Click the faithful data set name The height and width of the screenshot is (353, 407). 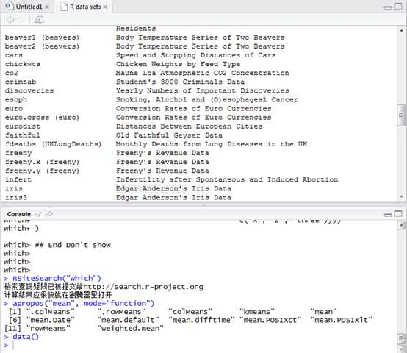pos(23,135)
